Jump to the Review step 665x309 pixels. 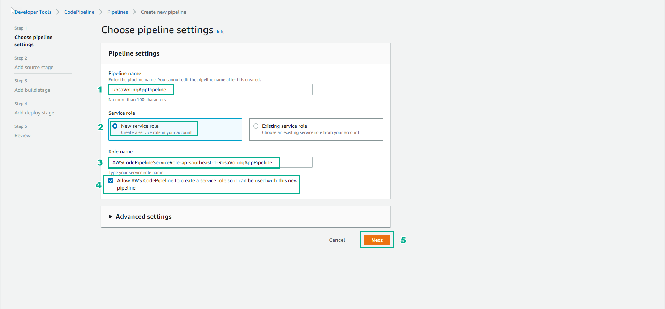click(22, 135)
